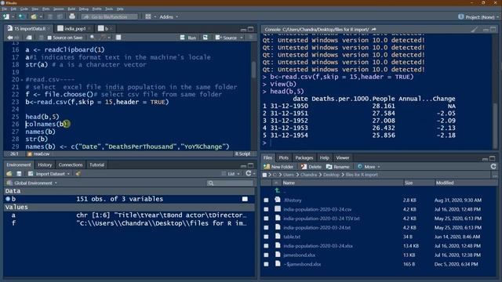Print the current file
Image resolution: width=502 pixels, height=282 pixels.
[x=72, y=16]
